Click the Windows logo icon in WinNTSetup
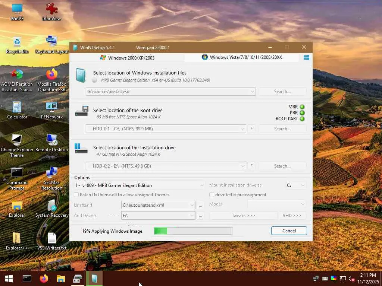 click(307, 57)
